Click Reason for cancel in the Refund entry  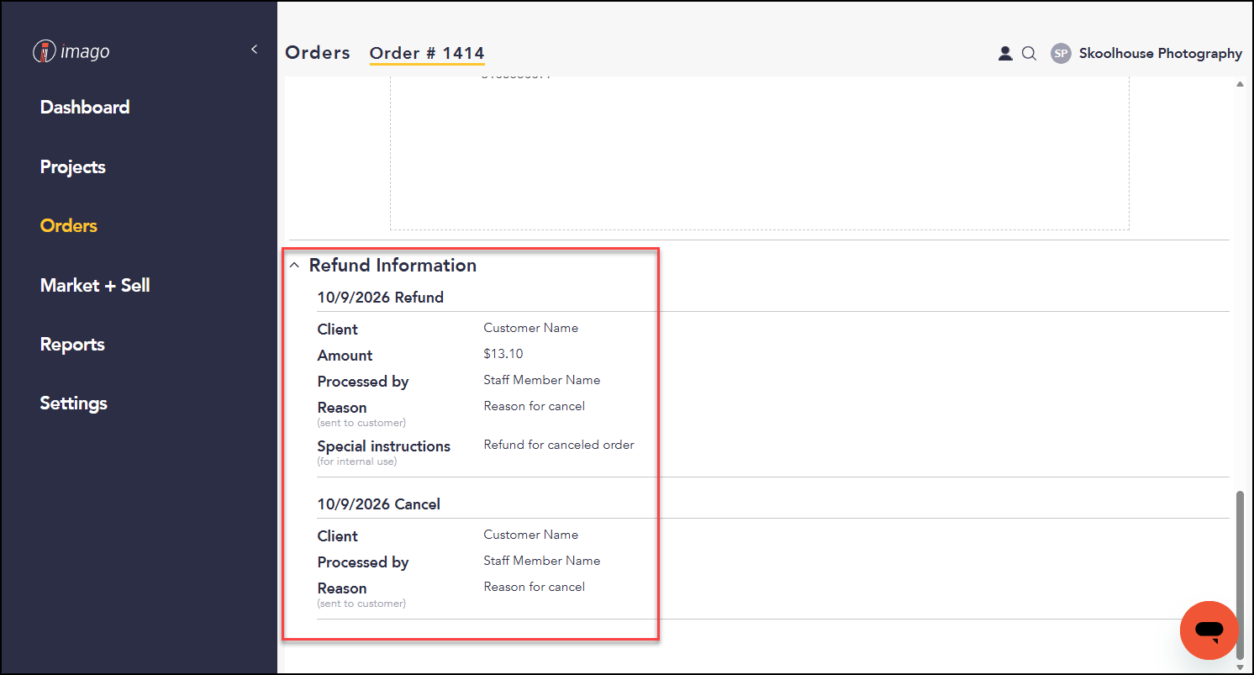click(535, 406)
